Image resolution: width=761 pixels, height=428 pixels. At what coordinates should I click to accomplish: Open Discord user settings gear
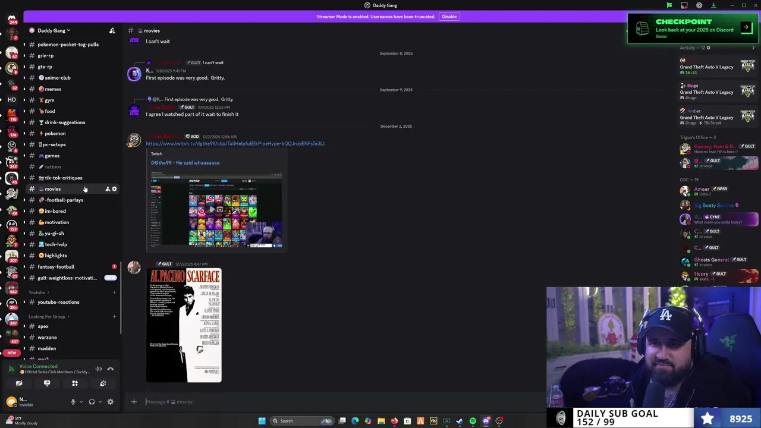coord(111,402)
